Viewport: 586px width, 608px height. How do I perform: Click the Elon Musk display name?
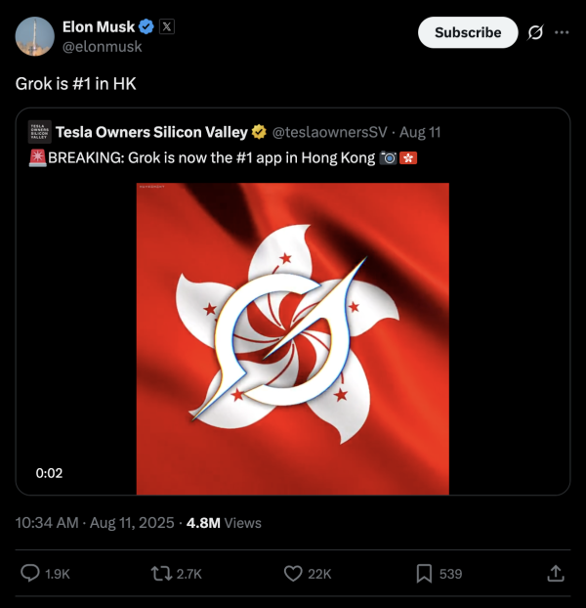98,27
